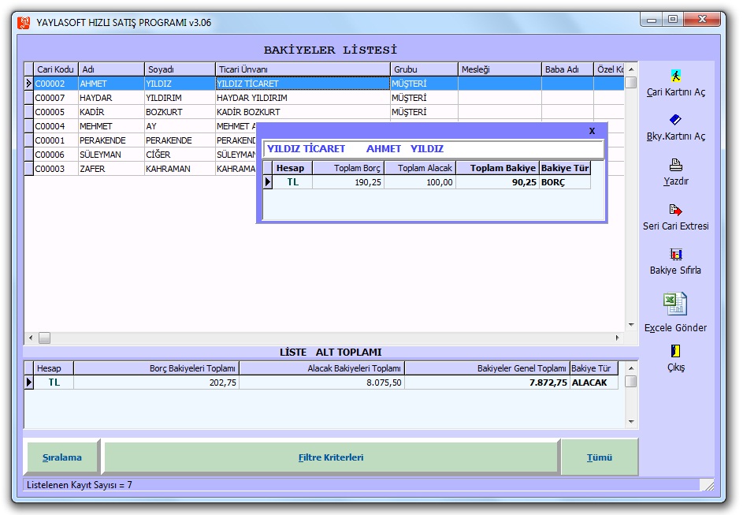The height and width of the screenshot is (515, 743).
Task: Click the Ticari Ünvanı column header
Action: coord(303,69)
